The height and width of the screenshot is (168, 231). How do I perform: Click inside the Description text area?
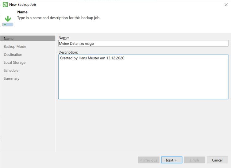coord(143,77)
